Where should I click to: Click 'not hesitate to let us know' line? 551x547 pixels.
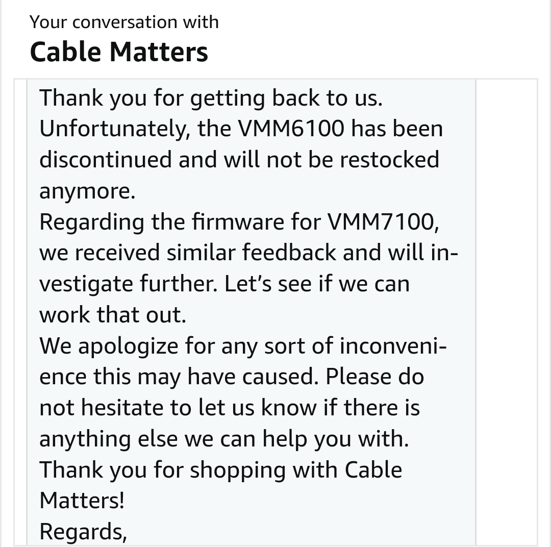(230, 407)
